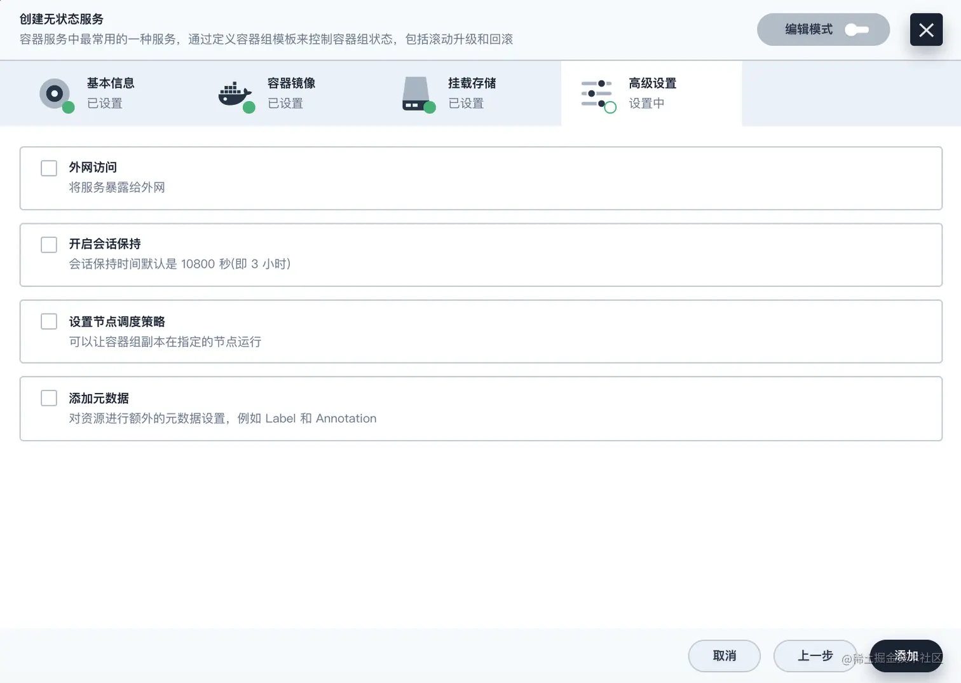Click the 创建无状态服务 dialog title
961x683 pixels.
[62, 19]
